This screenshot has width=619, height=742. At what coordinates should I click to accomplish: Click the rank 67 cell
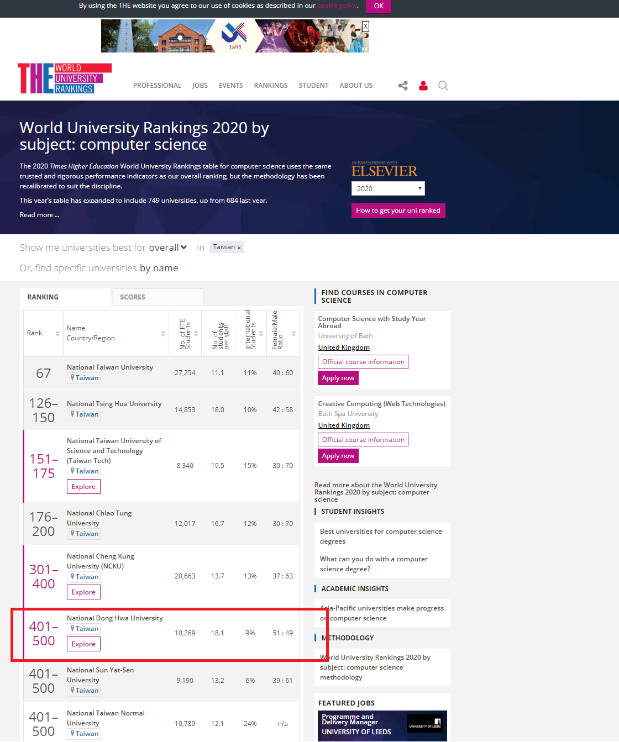click(x=44, y=373)
